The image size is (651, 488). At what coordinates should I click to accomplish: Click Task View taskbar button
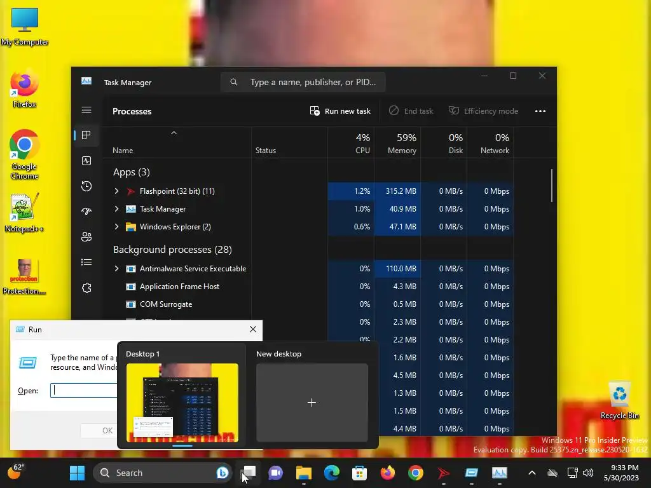[x=249, y=473]
